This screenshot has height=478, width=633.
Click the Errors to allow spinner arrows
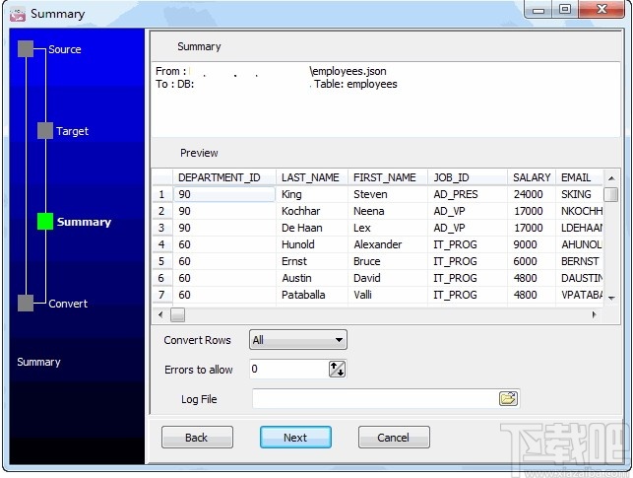click(x=337, y=369)
